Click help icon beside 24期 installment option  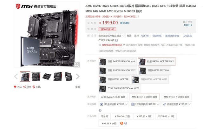pos(126,123)
